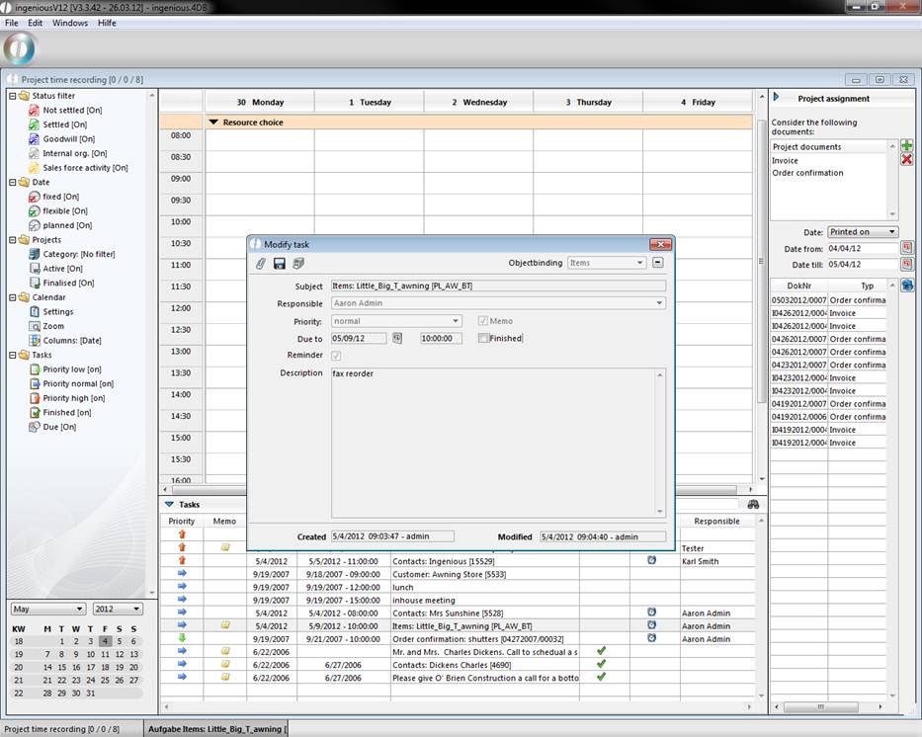Screen dimensions: 922x737
Task: Toggle the Memo checkbox
Action: [x=483, y=321]
